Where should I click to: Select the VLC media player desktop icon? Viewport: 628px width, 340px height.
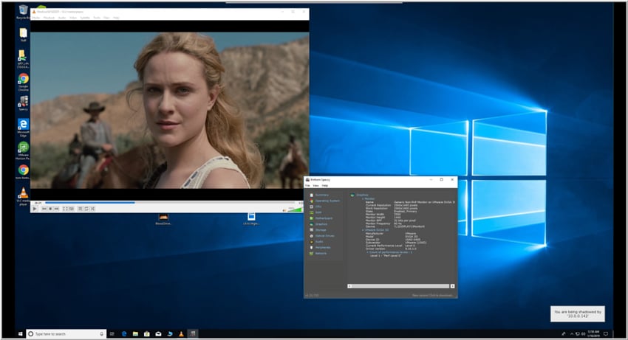[23, 196]
